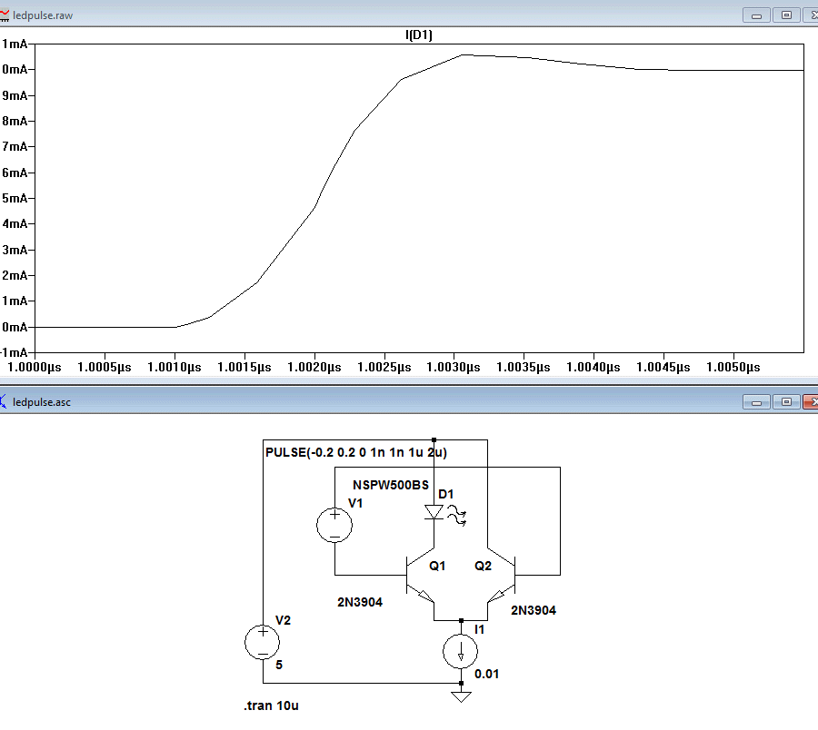
Task: Select the Q1 transistor symbol
Action: point(421,575)
